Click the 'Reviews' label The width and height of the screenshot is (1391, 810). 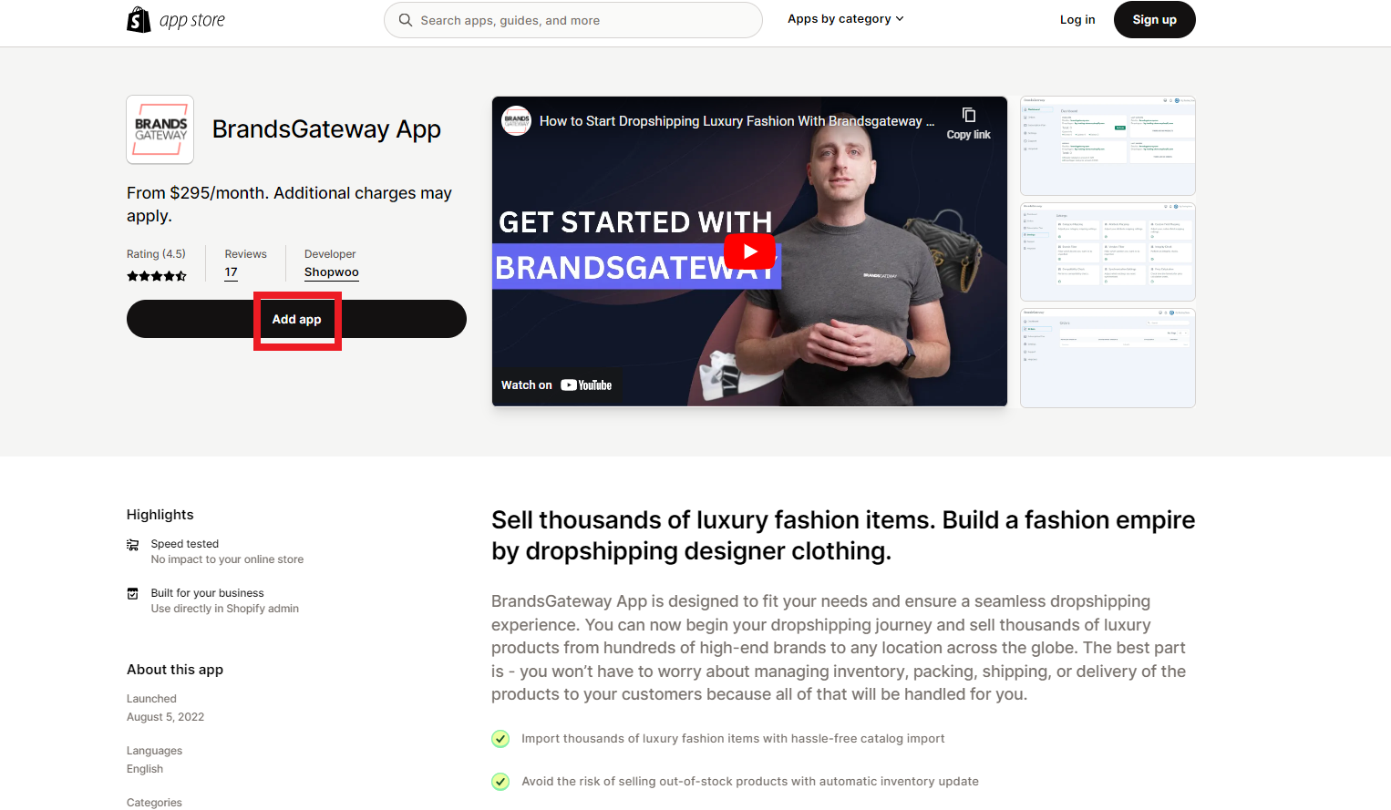pyautogui.click(x=246, y=254)
